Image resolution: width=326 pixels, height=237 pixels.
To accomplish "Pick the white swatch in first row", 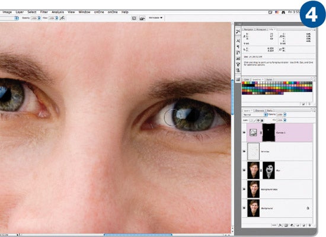I will point(258,83).
